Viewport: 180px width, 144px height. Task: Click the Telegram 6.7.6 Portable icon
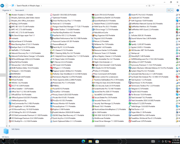[130, 89]
